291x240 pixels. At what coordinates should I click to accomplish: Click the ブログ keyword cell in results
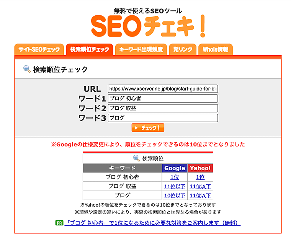[122, 195]
